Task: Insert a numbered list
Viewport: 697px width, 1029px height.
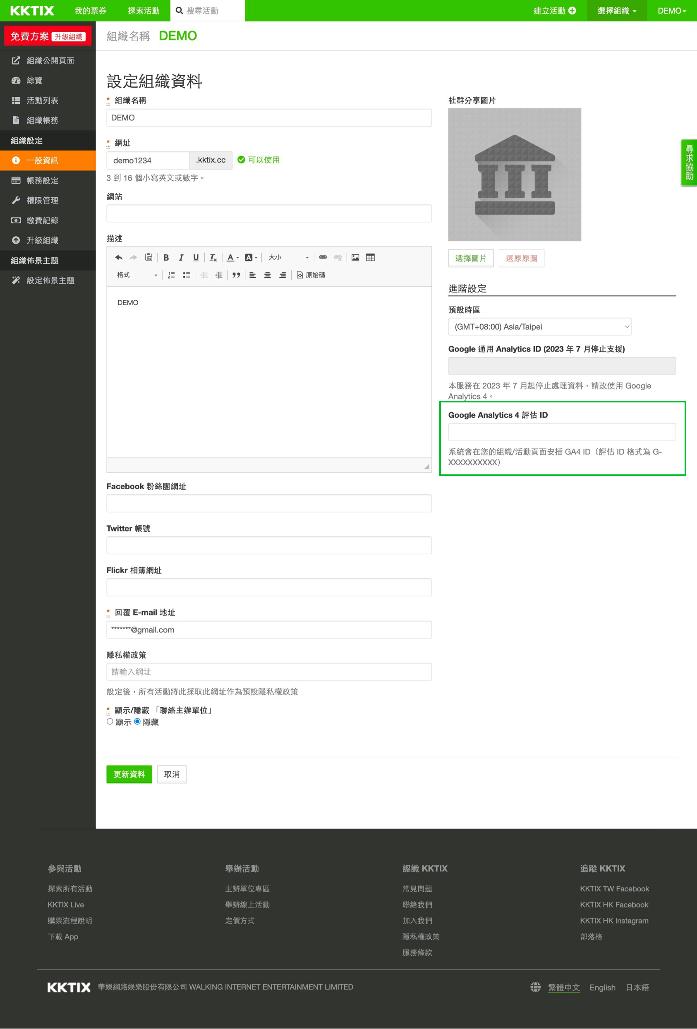Action: [x=171, y=275]
